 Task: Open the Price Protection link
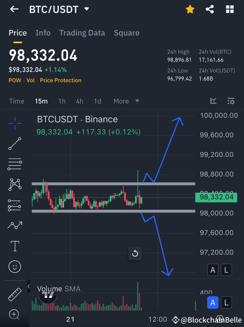(x=60, y=80)
